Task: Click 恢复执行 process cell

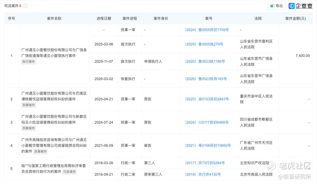Action: tap(128, 79)
